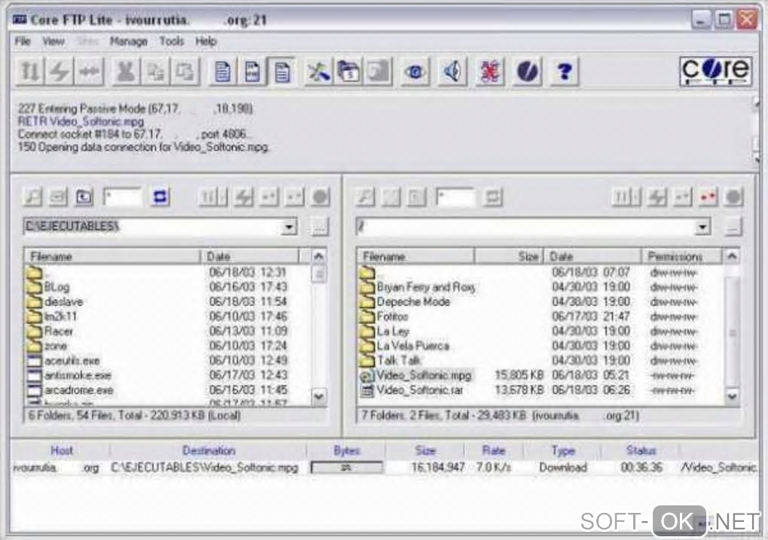Screen dimensions: 768x540
Task: Click the first icon in the local pane toolbar
Action: 33,197
